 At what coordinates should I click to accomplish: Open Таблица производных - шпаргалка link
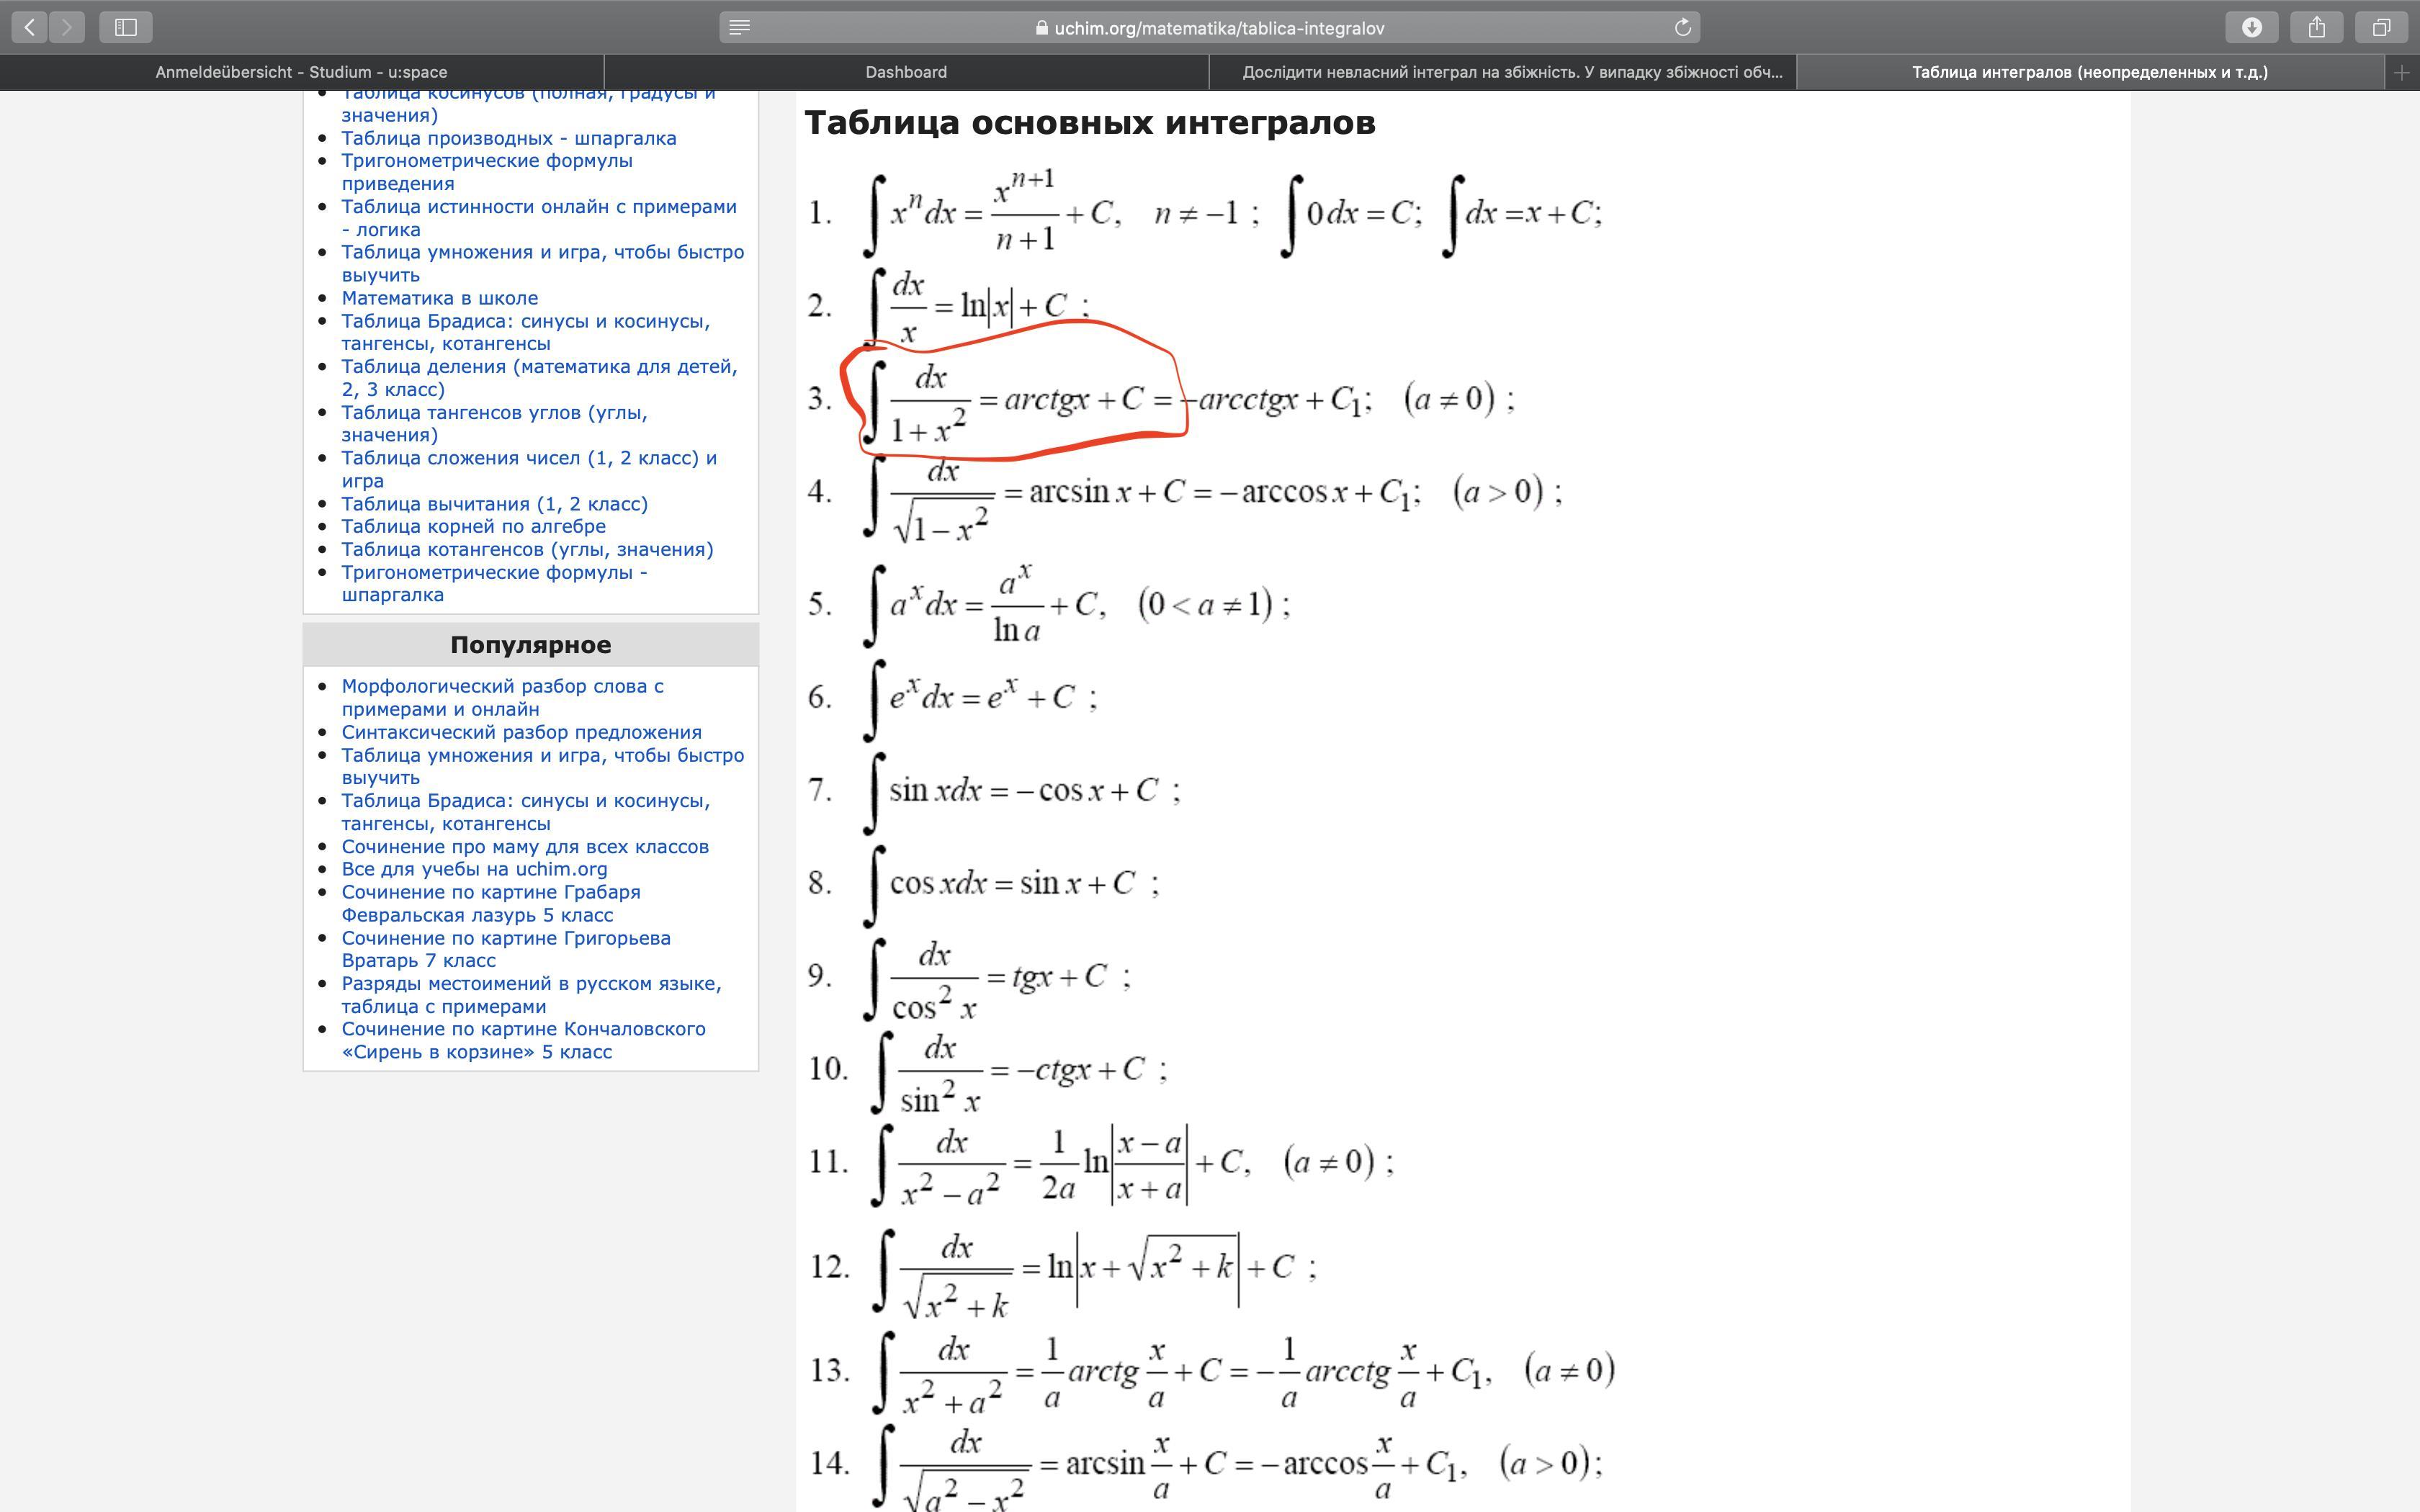coord(508,138)
